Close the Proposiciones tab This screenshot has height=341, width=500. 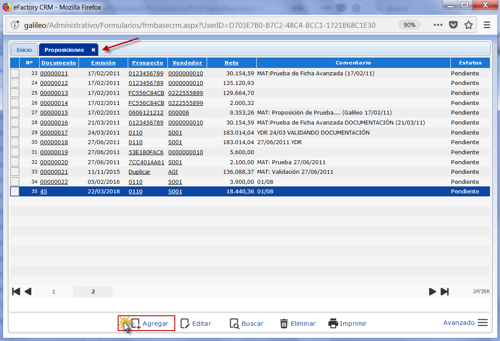click(93, 50)
